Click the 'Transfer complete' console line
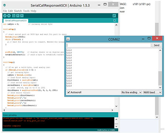 [x=12, y=126]
